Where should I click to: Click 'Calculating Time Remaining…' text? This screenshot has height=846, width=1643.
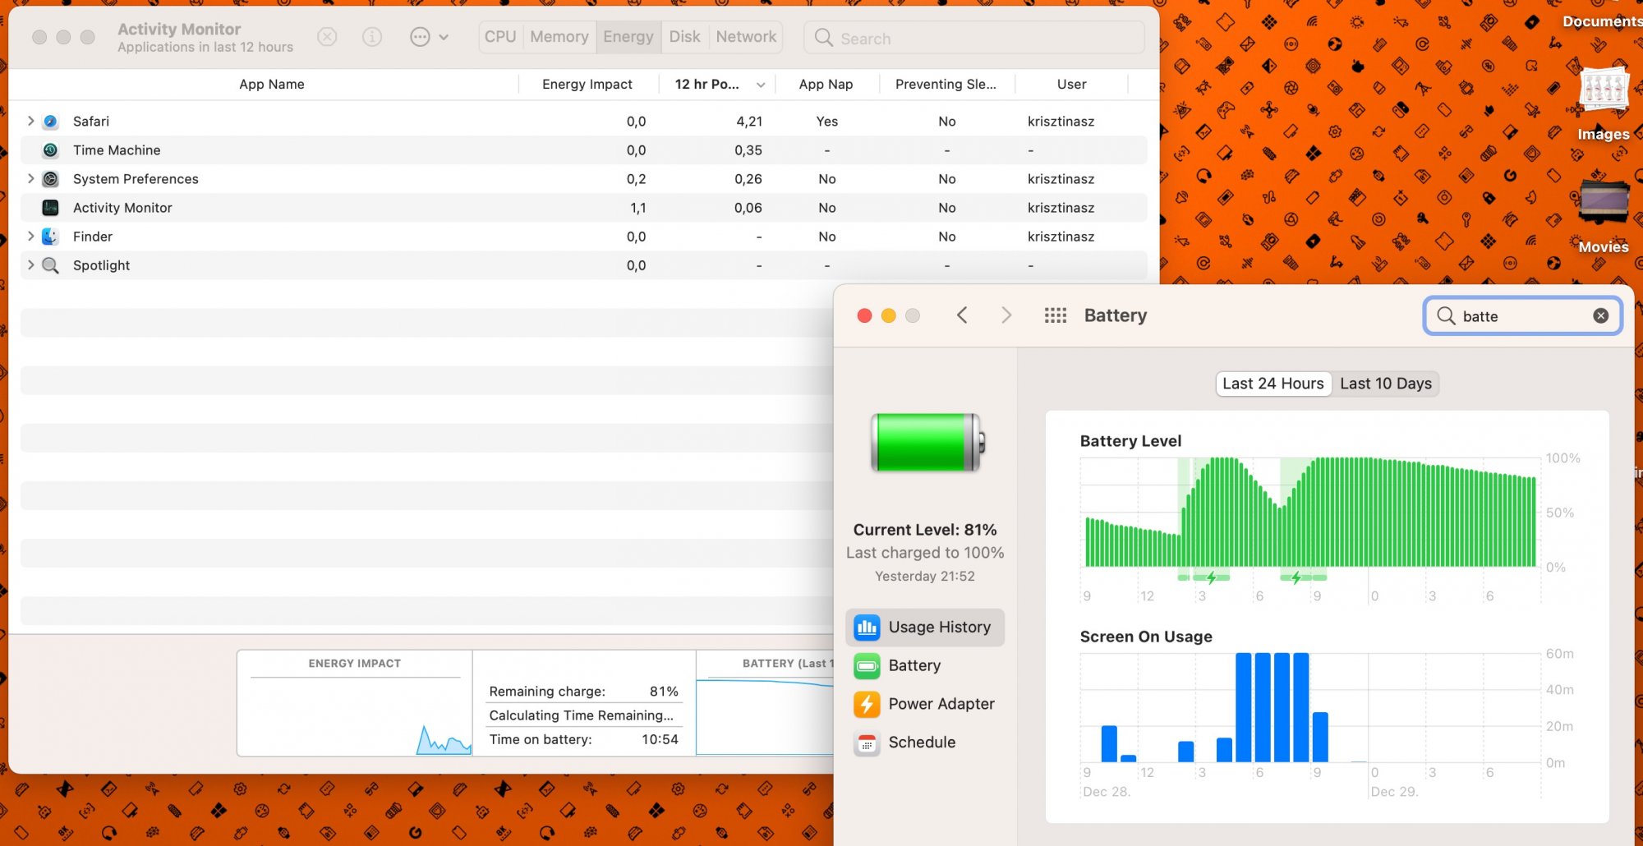(582, 715)
